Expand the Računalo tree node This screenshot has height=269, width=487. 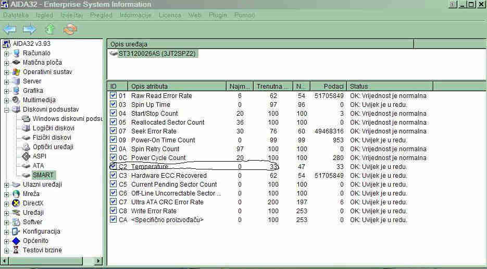(6, 53)
